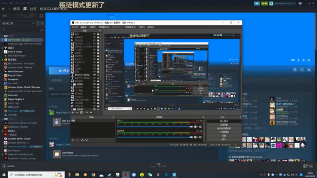Open OBS 视图(V) menu
The width and height of the screenshot is (317, 178).
93,27
